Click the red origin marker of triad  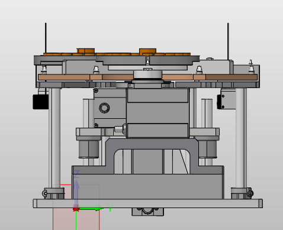pyautogui.click(x=76, y=209)
